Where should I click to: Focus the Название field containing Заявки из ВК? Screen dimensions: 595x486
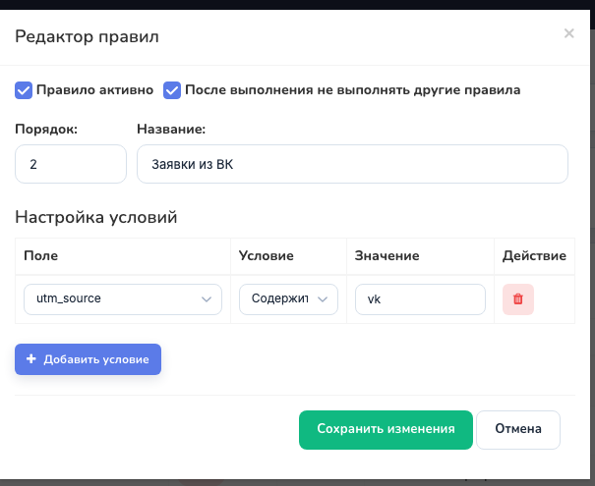(352, 164)
